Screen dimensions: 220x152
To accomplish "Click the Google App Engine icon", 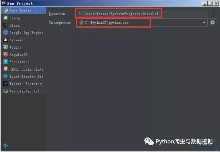I will coord(5,33).
